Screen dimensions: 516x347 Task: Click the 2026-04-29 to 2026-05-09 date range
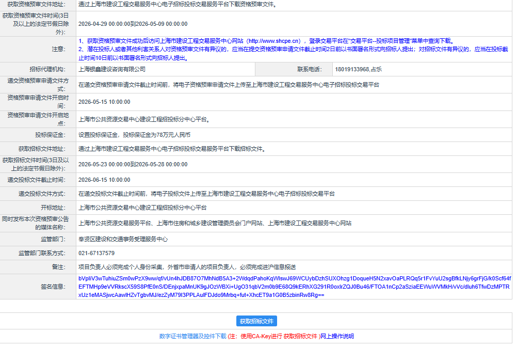click(x=133, y=24)
